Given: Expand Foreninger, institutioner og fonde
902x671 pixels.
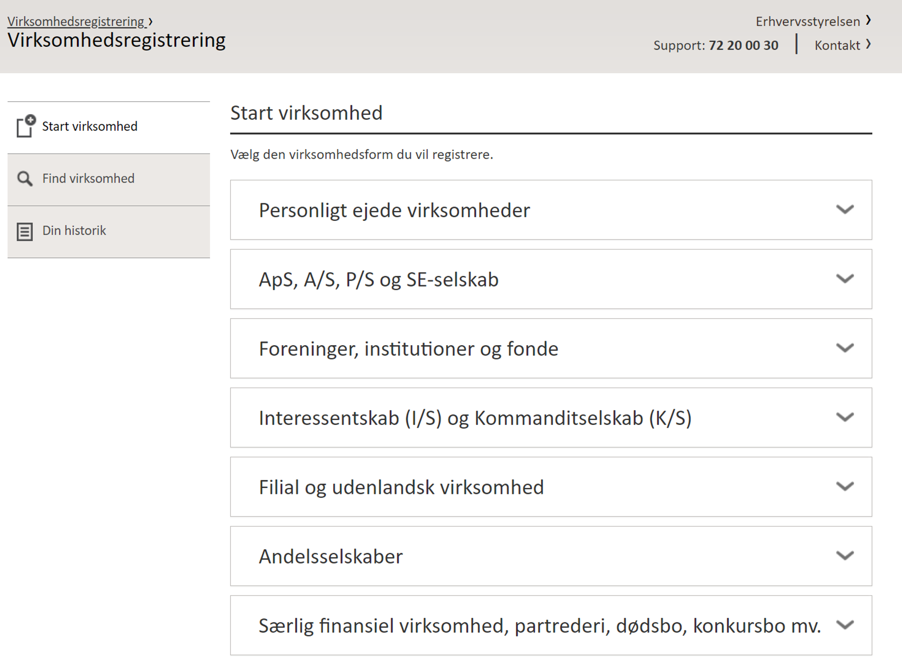Looking at the screenshot, I should (408, 349).
